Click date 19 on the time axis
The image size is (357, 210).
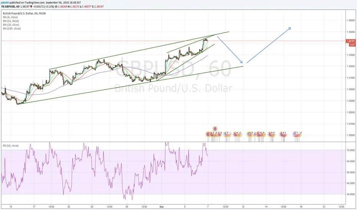pos(301,207)
